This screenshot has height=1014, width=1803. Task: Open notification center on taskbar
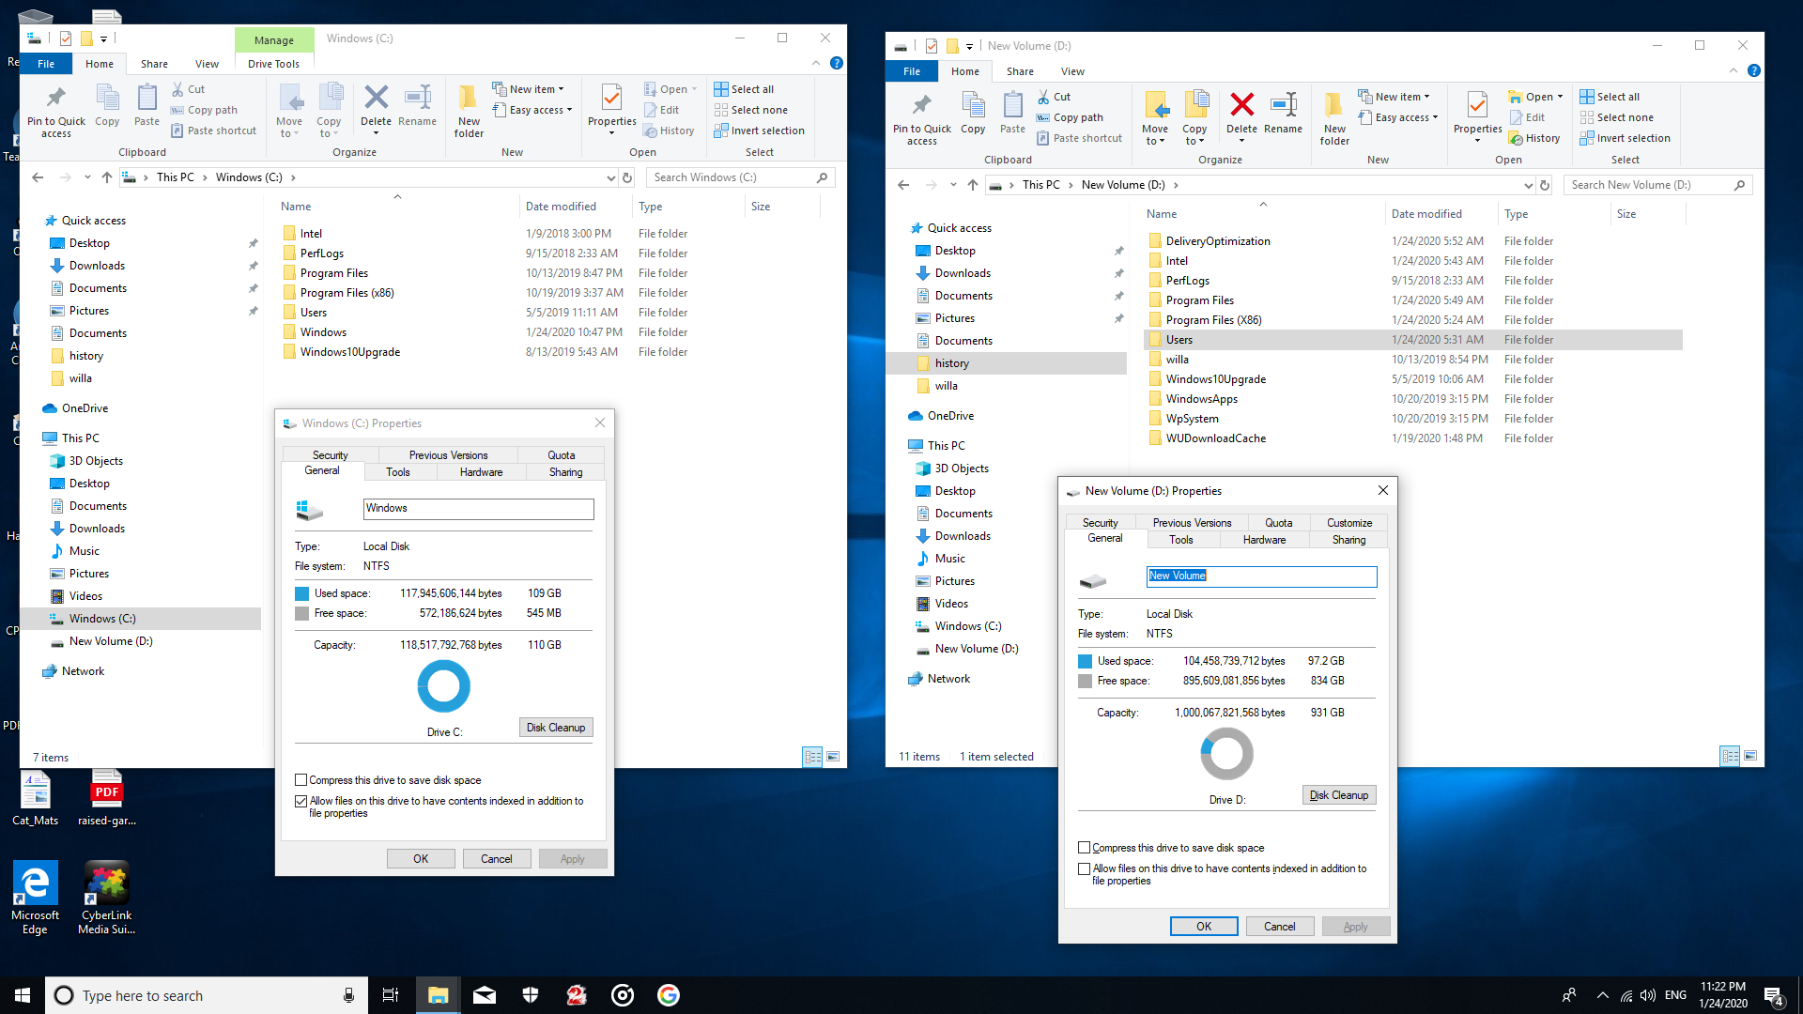pyautogui.click(x=1773, y=995)
